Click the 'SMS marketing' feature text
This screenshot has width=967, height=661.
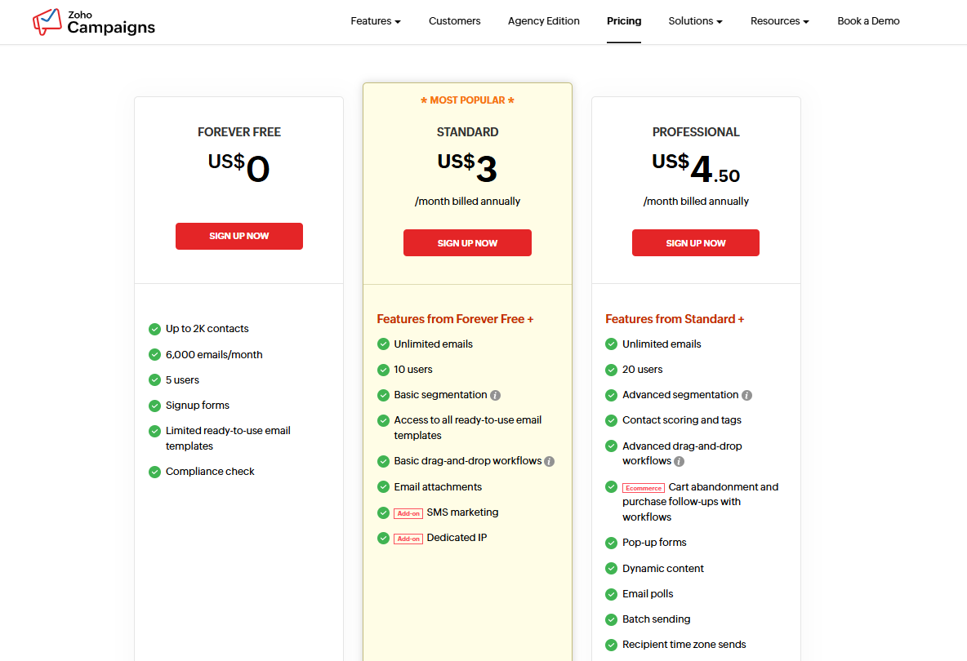tap(462, 512)
